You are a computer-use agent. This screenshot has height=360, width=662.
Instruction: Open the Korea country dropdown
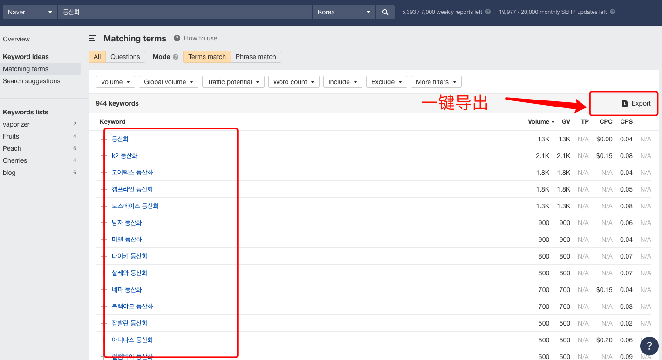(x=344, y=12)
